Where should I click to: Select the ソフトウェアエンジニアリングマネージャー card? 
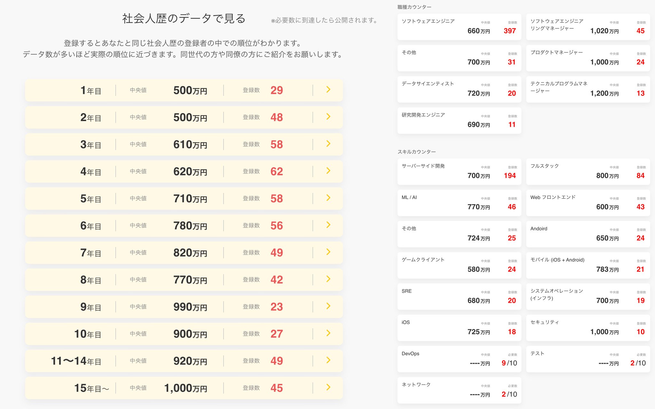(x=588, y=27)
